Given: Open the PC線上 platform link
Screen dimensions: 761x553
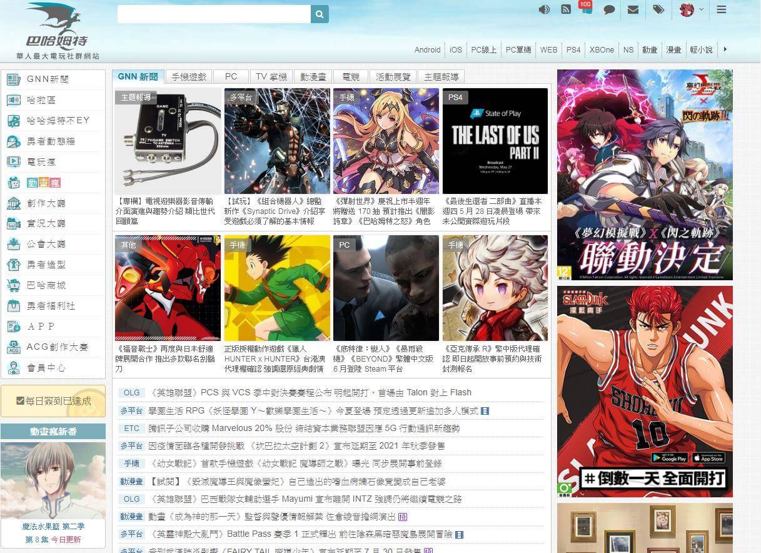Looking at the screenshot, I should pos(484,49).
